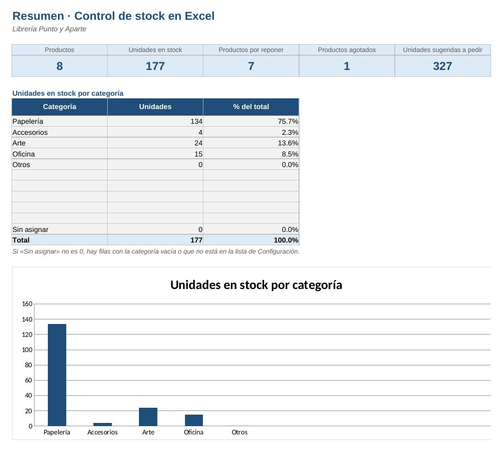Click the 'Categoría' column header
502x451 pixels.
coord(59,107)
